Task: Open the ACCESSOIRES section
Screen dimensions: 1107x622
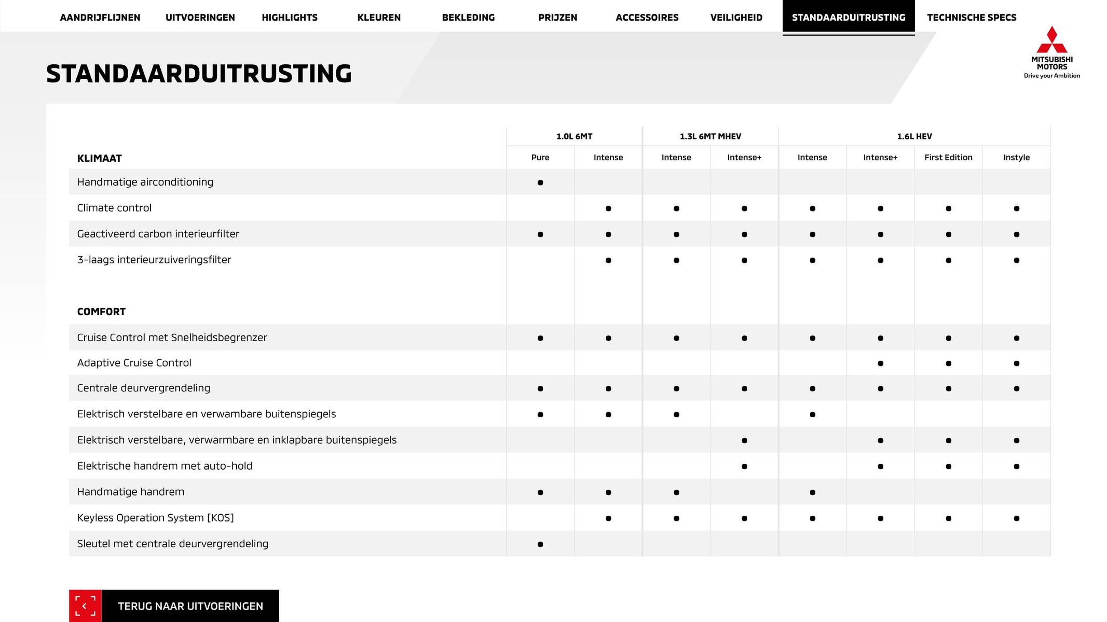Action: point(648,17)
